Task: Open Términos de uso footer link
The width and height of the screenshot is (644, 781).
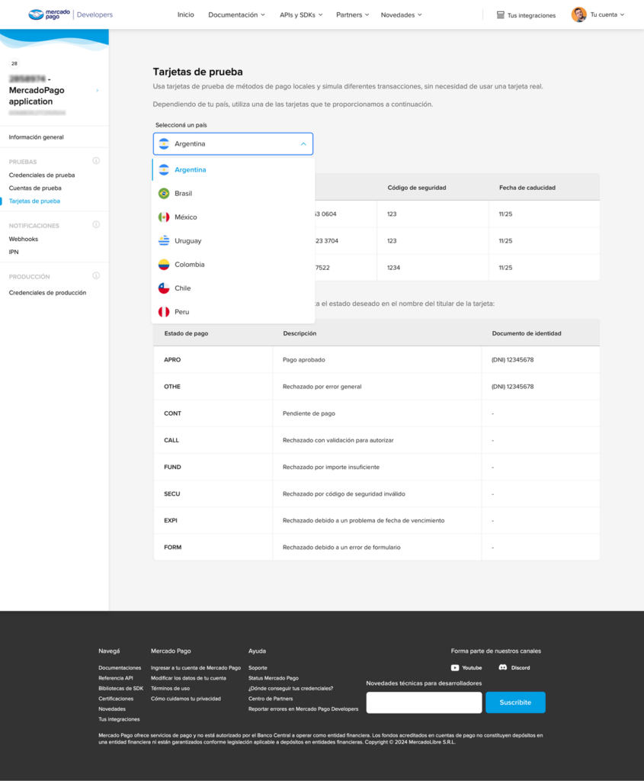Action: coord(170,689)
